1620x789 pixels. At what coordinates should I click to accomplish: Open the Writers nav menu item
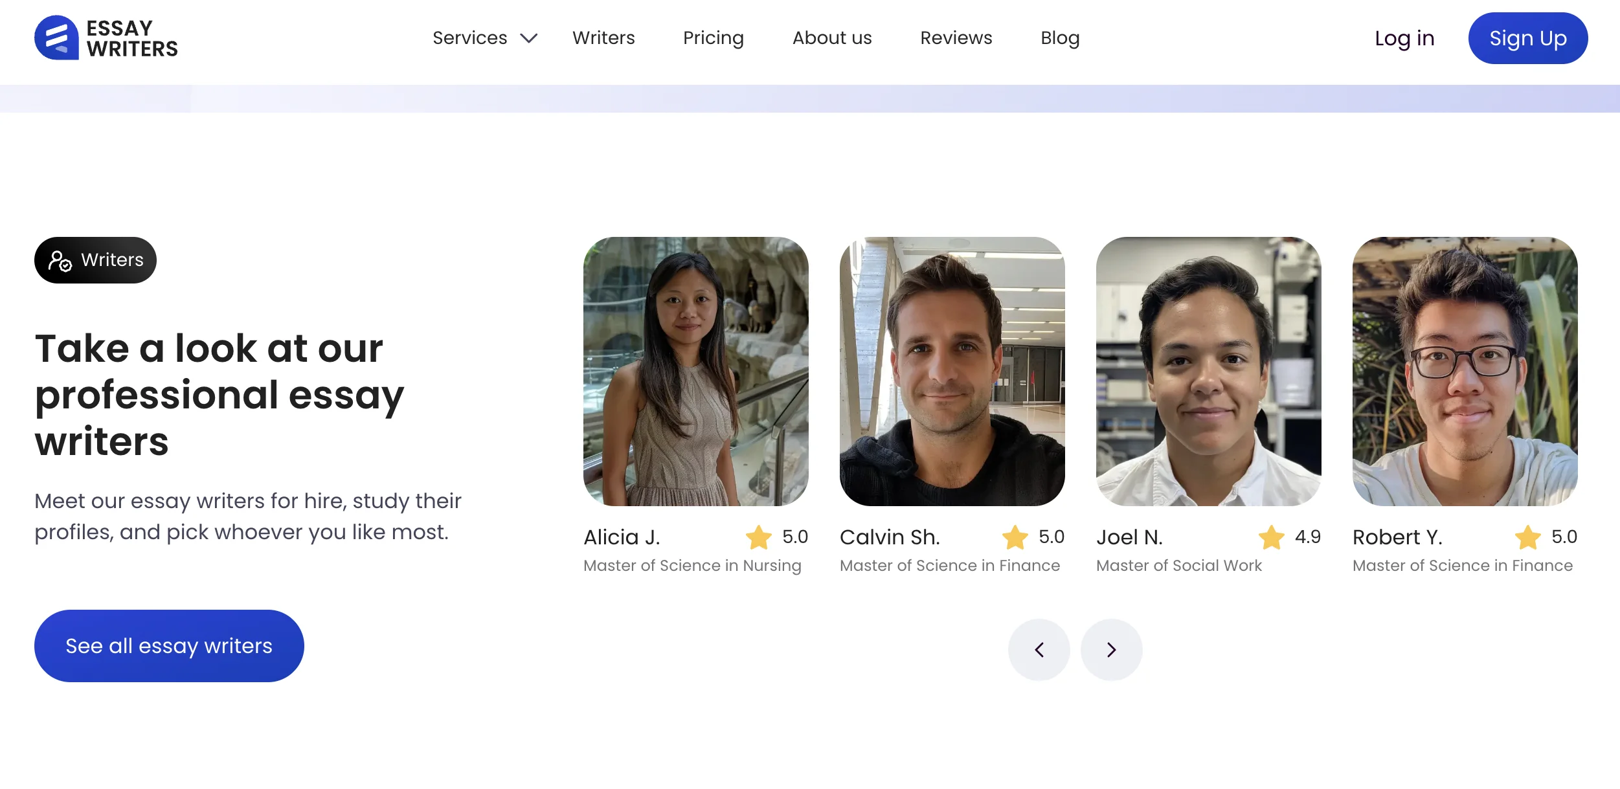point(603,38)
